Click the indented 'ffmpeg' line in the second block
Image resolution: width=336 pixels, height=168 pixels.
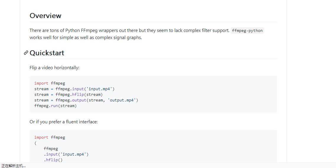pos(51,149)
